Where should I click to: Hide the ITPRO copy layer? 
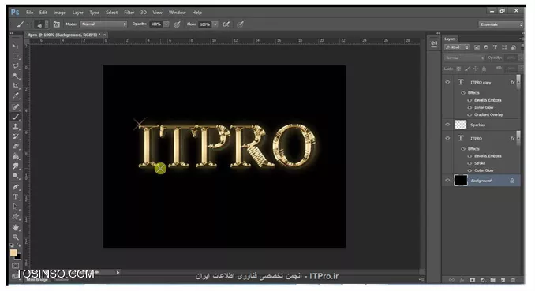click(447, 82)
